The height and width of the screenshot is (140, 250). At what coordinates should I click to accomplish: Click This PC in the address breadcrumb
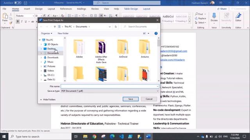[68, 27]
